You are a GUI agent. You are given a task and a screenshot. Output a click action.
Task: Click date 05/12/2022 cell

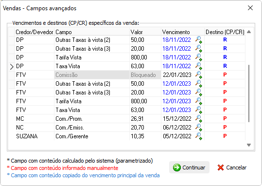(x=177, y=136)
